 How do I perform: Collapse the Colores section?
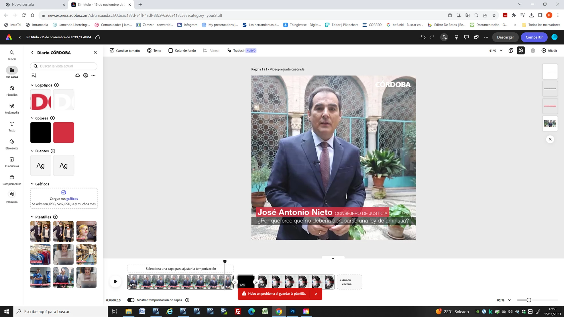click(x=32, y=118)
